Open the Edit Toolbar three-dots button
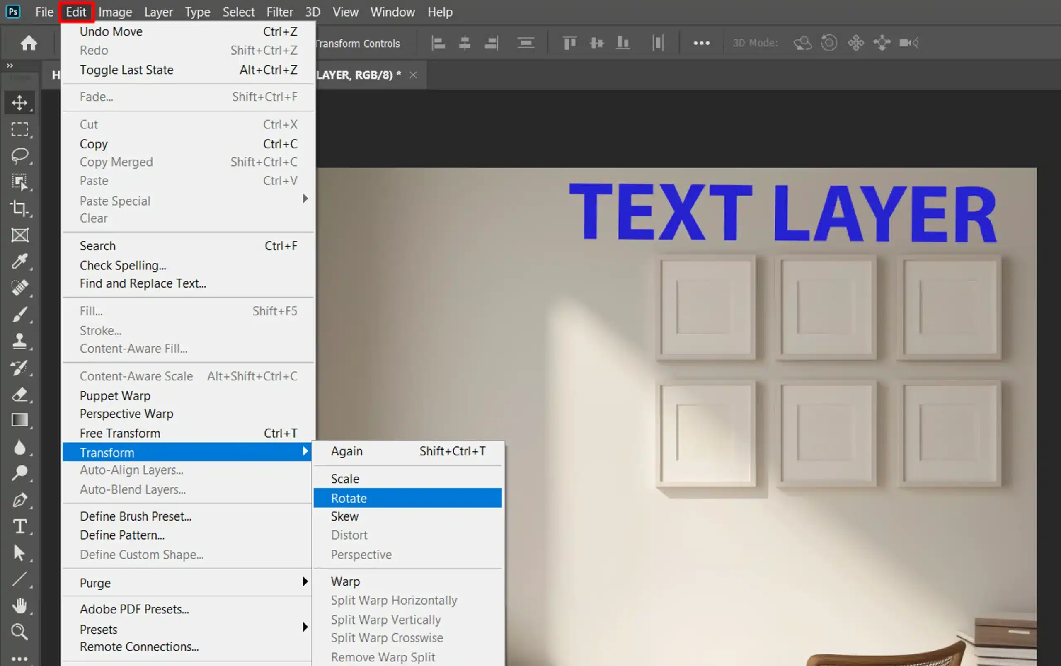Image resolution: width=1061 pixels, height=666 pixels. 19,659
